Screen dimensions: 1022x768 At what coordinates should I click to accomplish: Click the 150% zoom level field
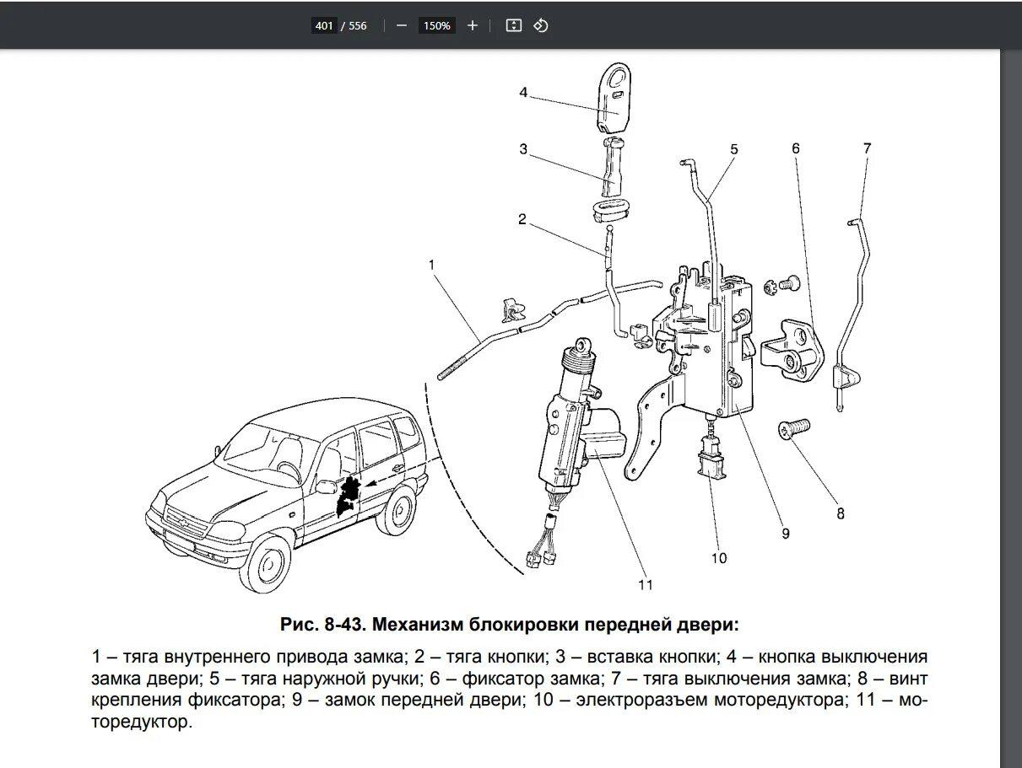pos(436,25)
